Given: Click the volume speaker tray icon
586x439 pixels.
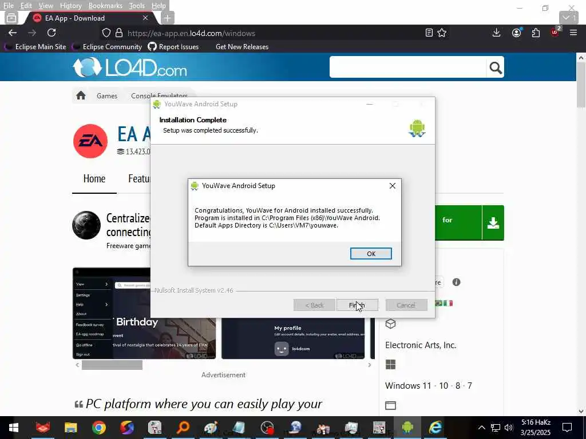Looking at the screenshot, I should tap(508, 428).
